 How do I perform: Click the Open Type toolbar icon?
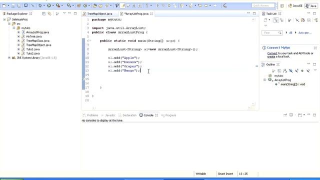pos(94,5)
